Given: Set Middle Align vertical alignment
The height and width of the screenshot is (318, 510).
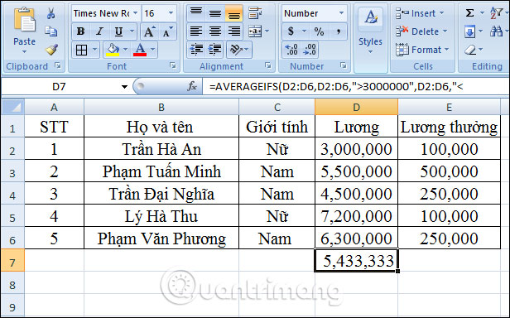Looking at the screenshot, I should pyautogui.click(x=215, y=13).
